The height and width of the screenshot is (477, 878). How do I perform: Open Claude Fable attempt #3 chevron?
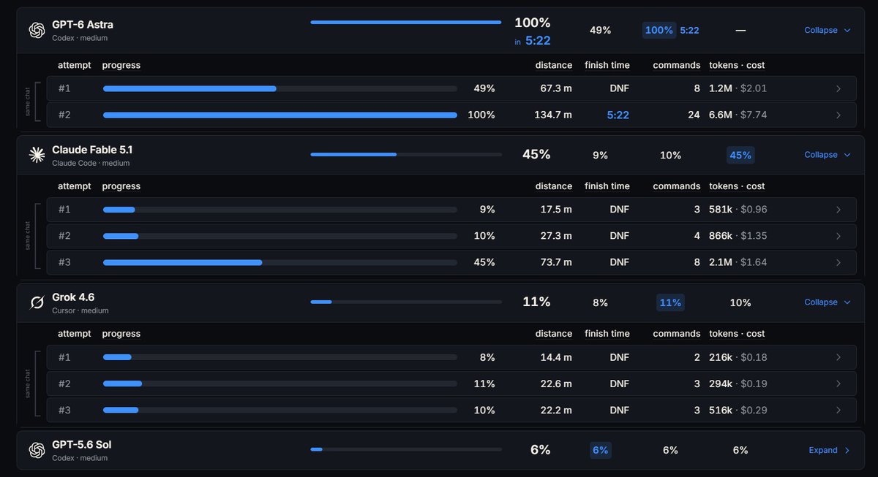tap(838, 262)
